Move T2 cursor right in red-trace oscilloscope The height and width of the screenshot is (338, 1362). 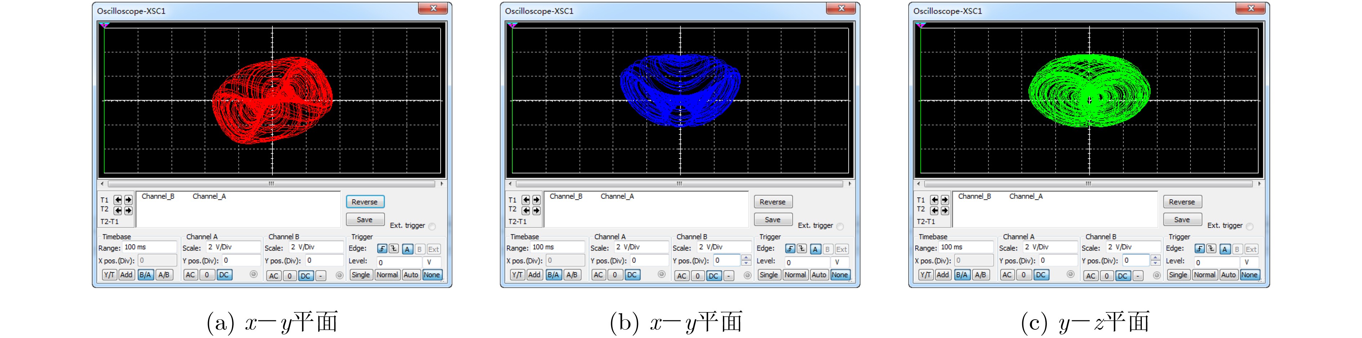point(128,210)
